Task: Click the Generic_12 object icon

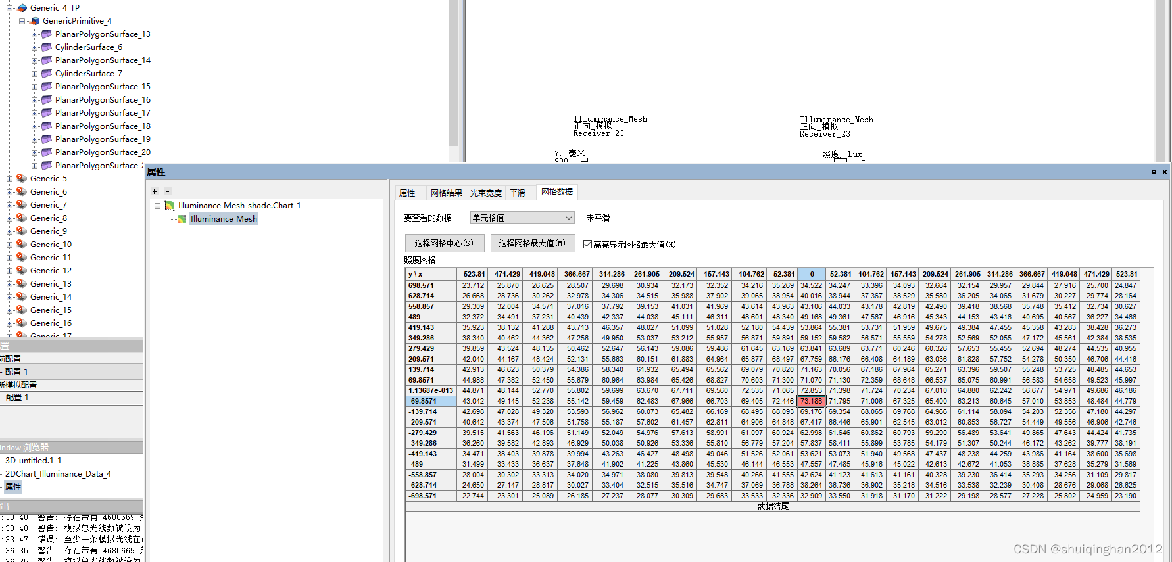Action: pos(22,270)
